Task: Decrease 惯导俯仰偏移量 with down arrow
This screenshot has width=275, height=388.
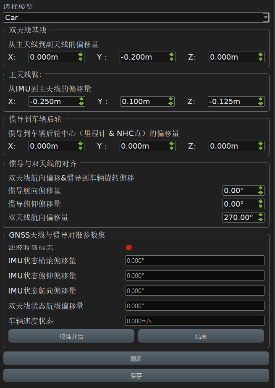Action: [261, 206]
